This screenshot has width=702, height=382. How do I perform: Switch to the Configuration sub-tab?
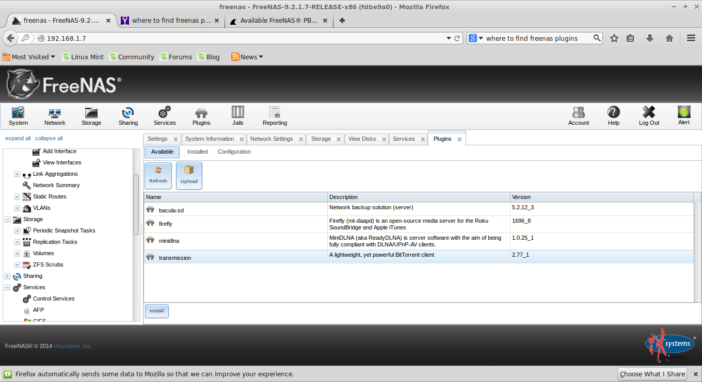pyautogui.click(x=234, y=152)
